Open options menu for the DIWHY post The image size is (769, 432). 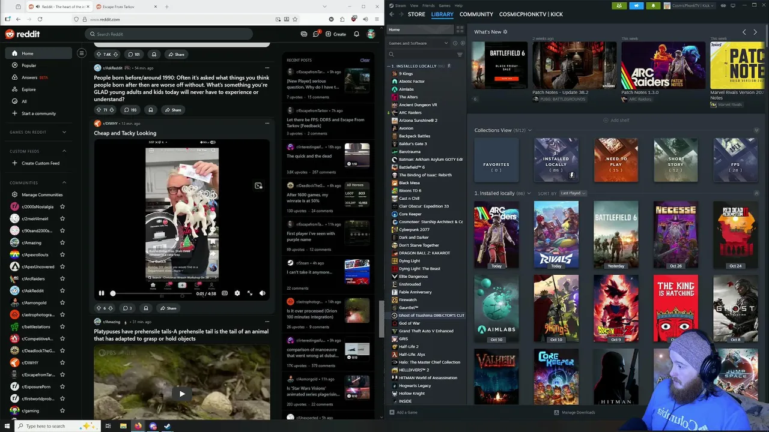pos(267,124)
